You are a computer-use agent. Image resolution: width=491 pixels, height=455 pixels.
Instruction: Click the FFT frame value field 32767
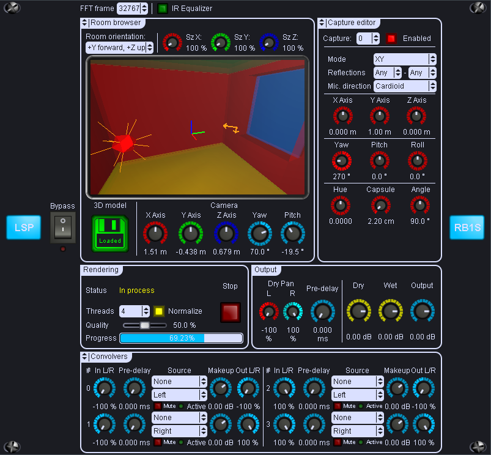click(x=128, y=9)
